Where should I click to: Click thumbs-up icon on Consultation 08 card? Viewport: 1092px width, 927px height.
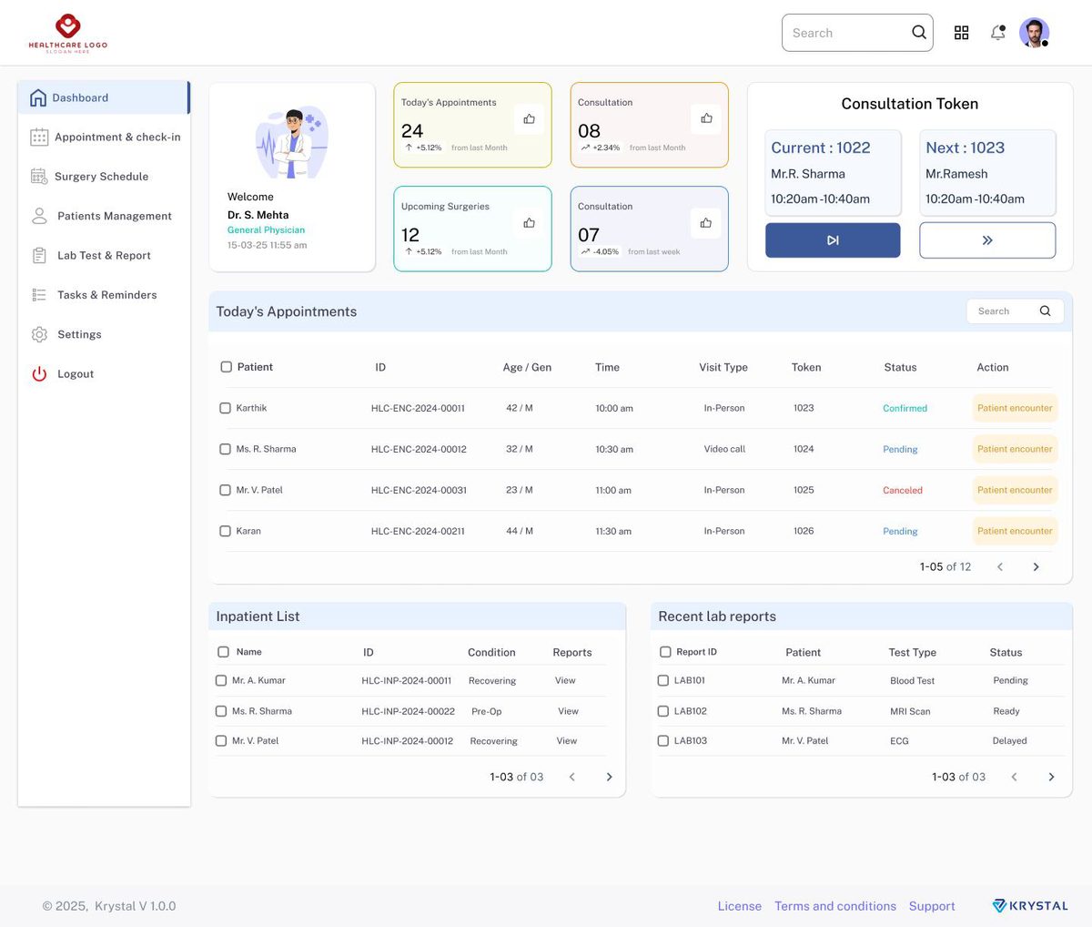(x=706, y=118)
